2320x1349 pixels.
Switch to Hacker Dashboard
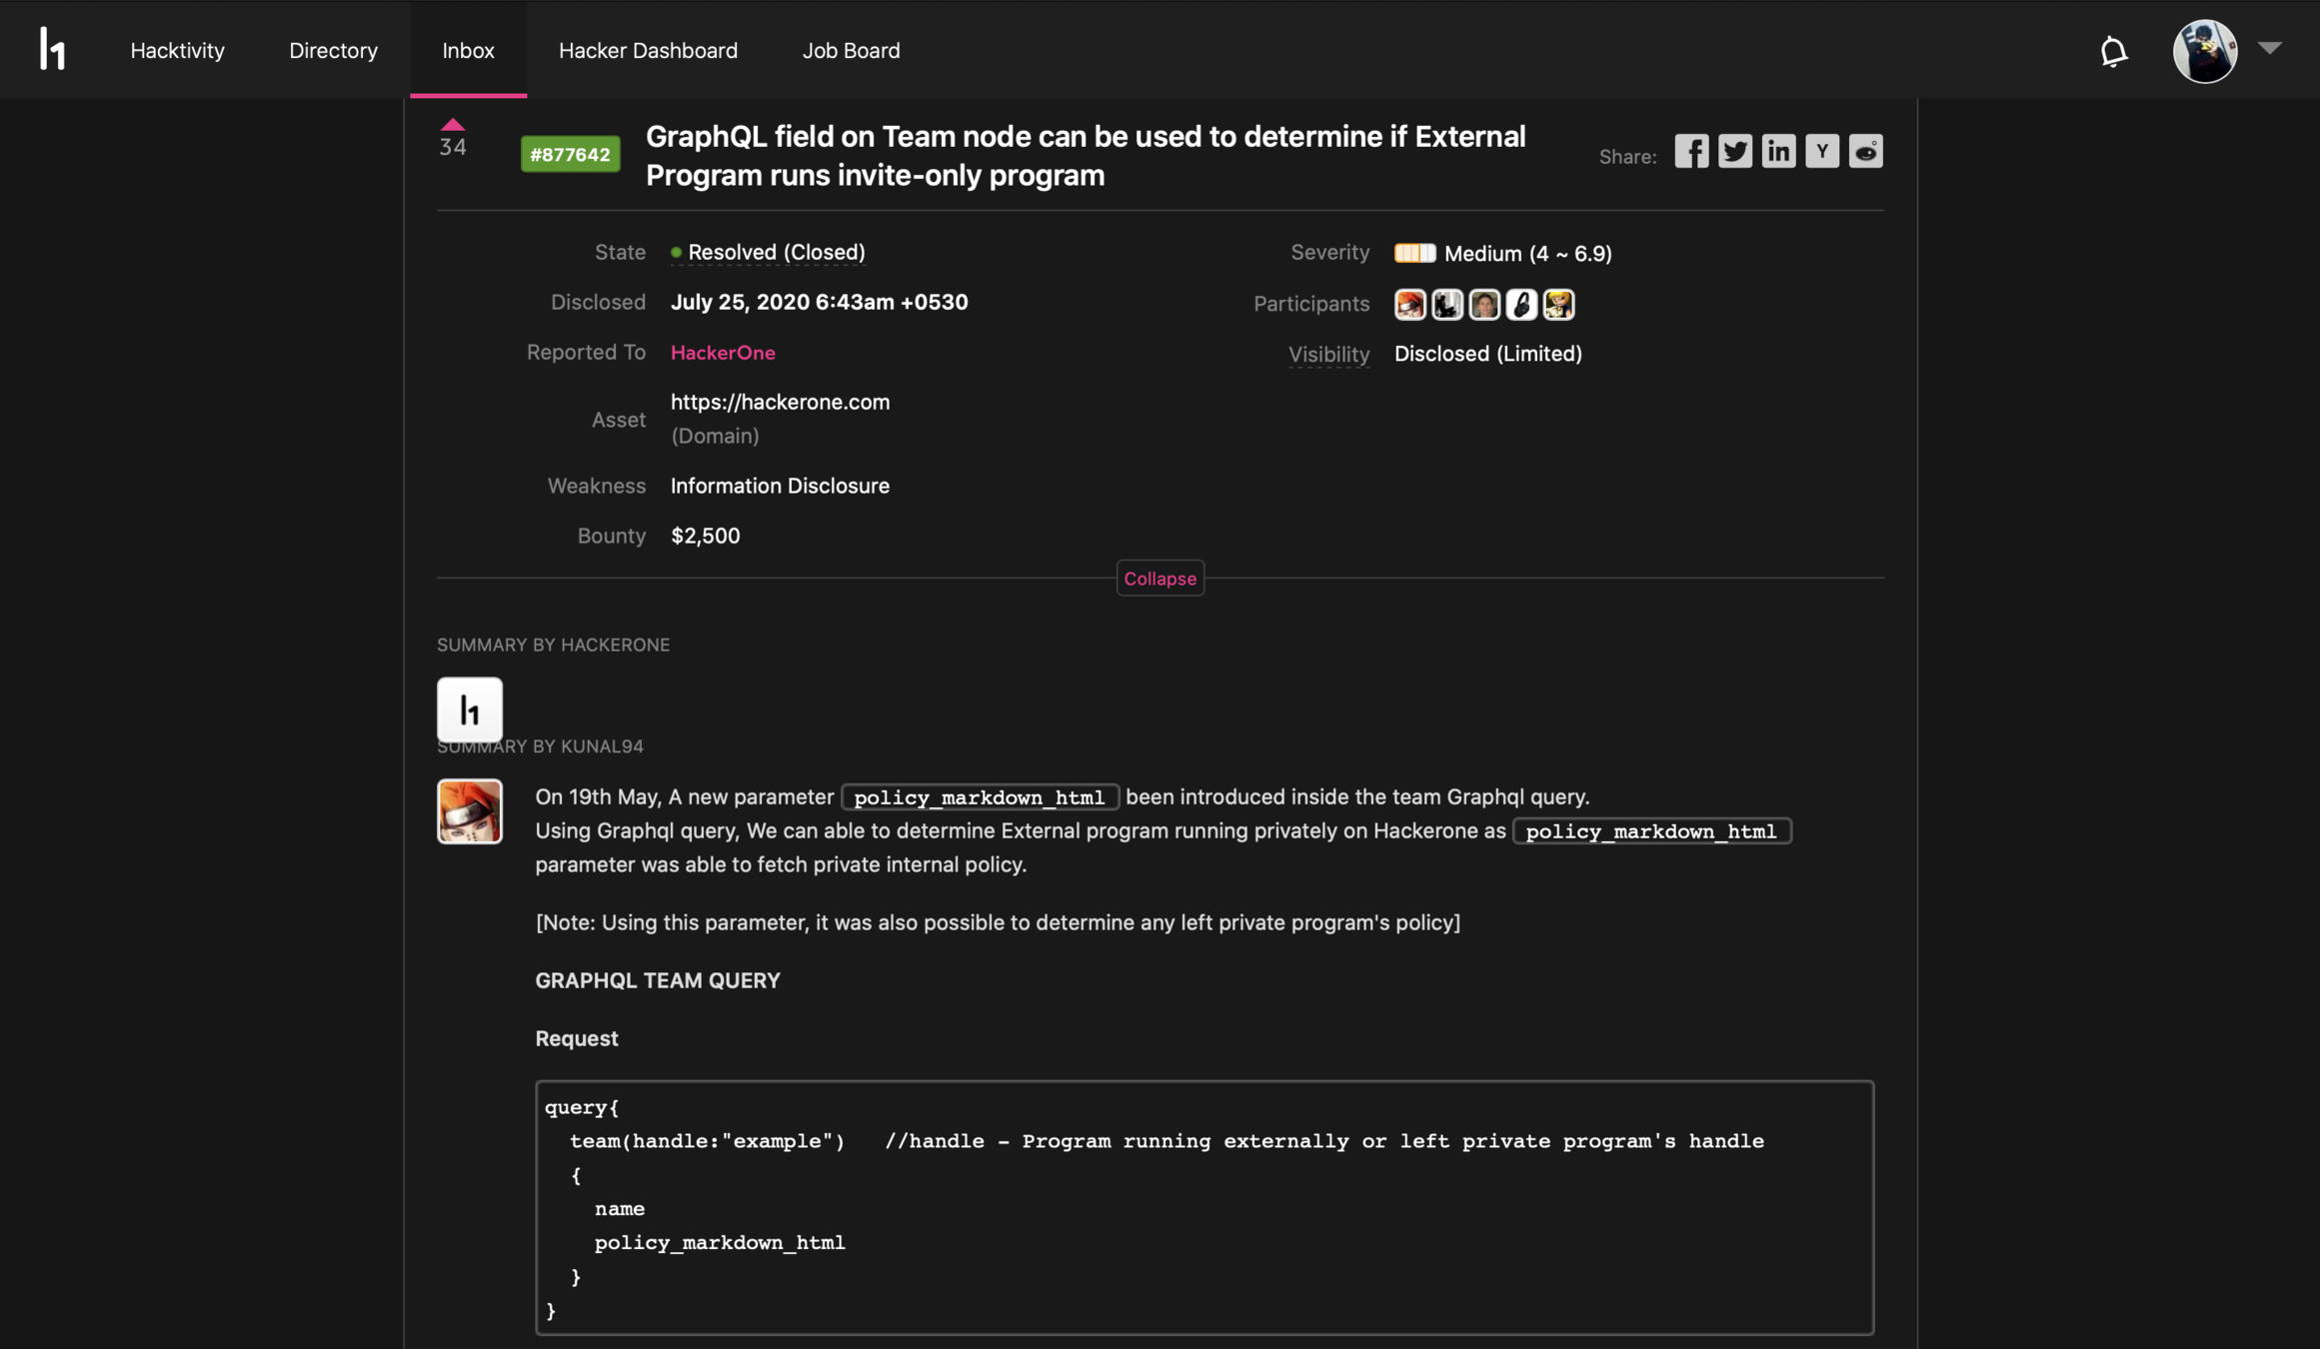tap(648, 50)
